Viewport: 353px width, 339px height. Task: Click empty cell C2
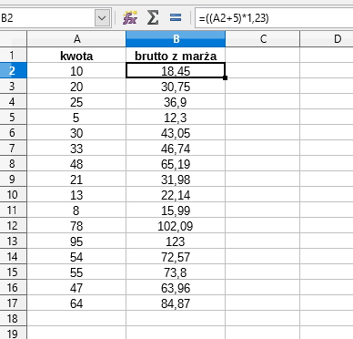[x=263, y=70]
